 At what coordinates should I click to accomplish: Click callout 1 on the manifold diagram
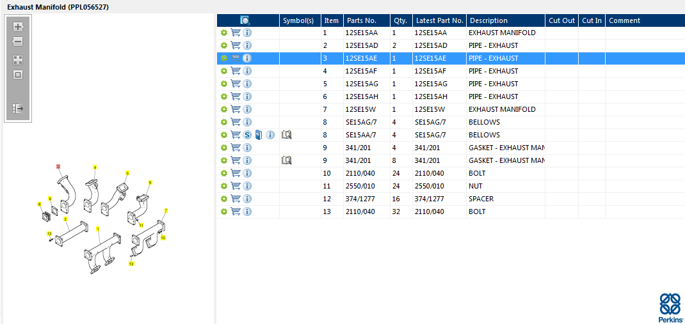coord(98,228)
